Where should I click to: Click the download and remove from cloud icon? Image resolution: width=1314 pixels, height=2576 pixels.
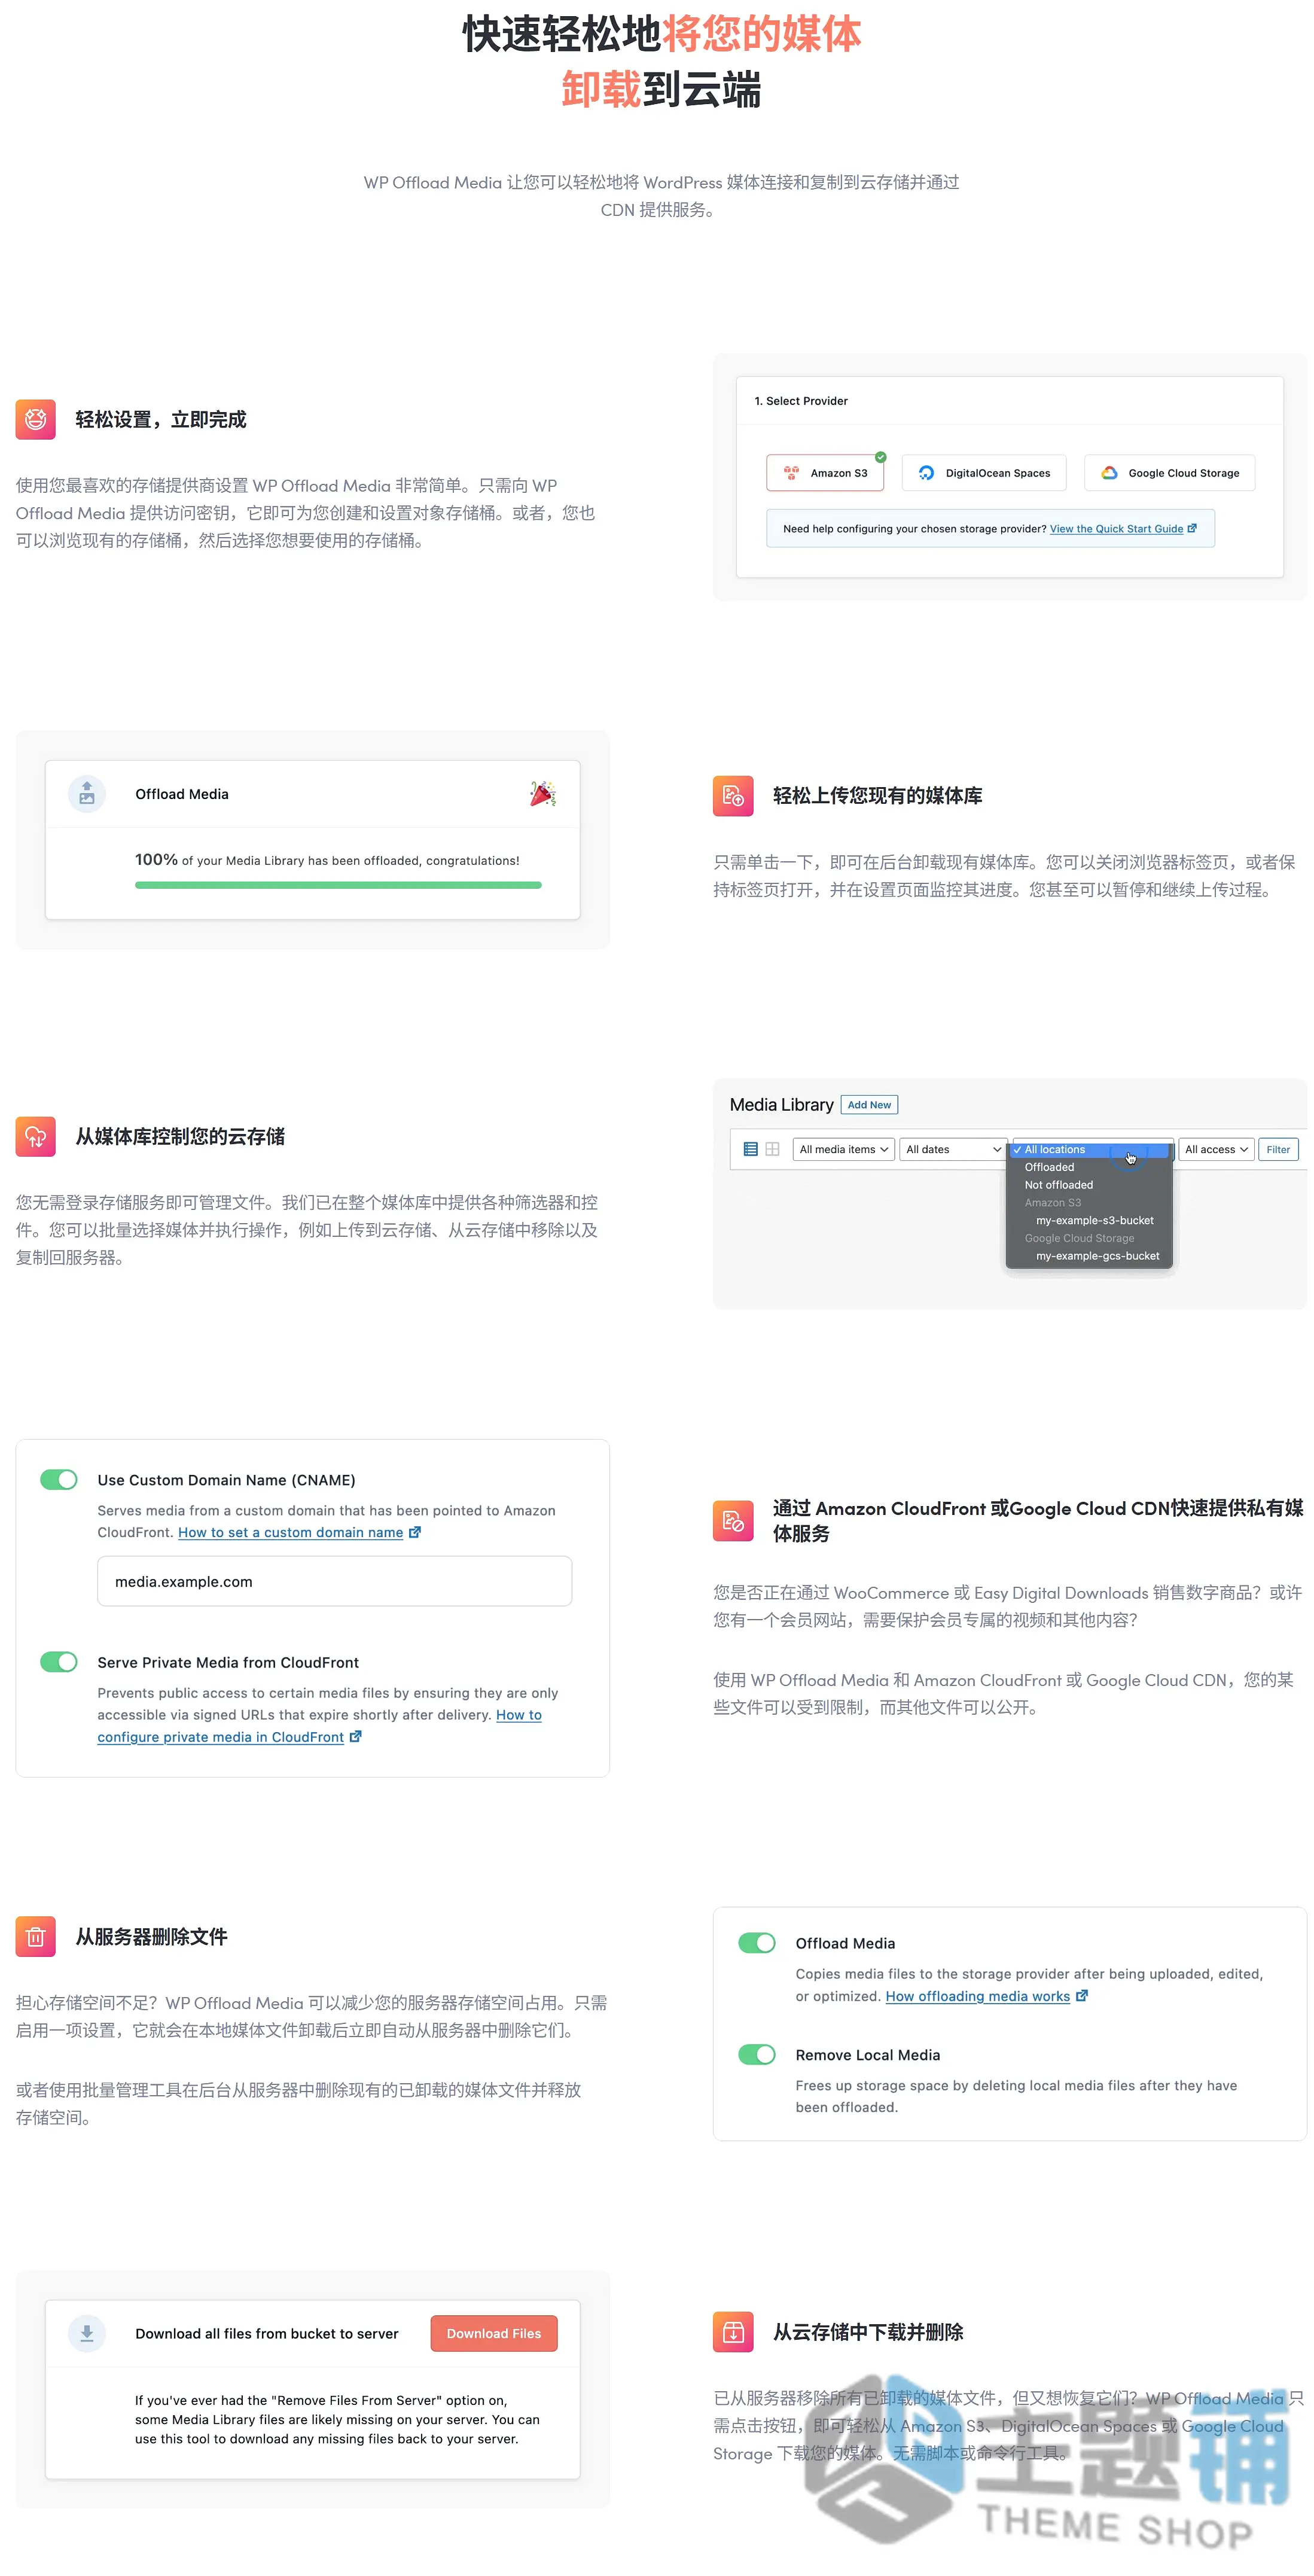pos(733,2332)
